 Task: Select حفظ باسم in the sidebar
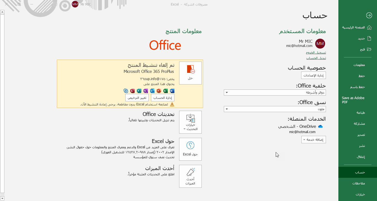358,87
